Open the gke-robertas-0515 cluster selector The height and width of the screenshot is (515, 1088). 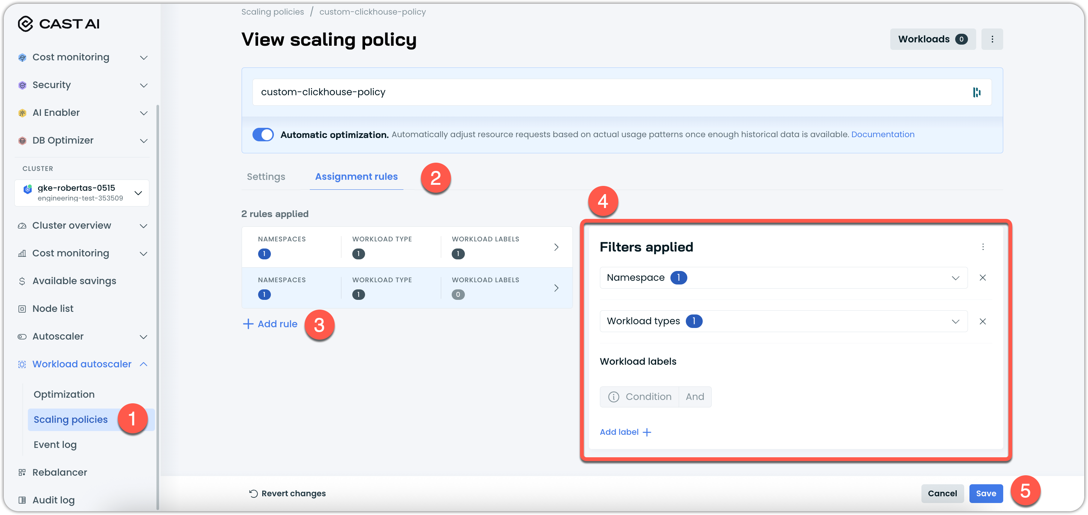pyautogui.click(x=82, y=193)
